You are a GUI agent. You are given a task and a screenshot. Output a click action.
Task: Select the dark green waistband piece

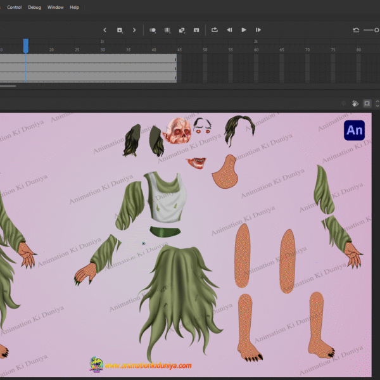click(x=165, y=232)
